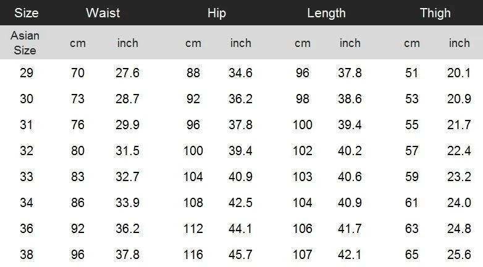Click size 32 in the Size column
Viewport: 483px width, 267px height.
coord(27,151)
